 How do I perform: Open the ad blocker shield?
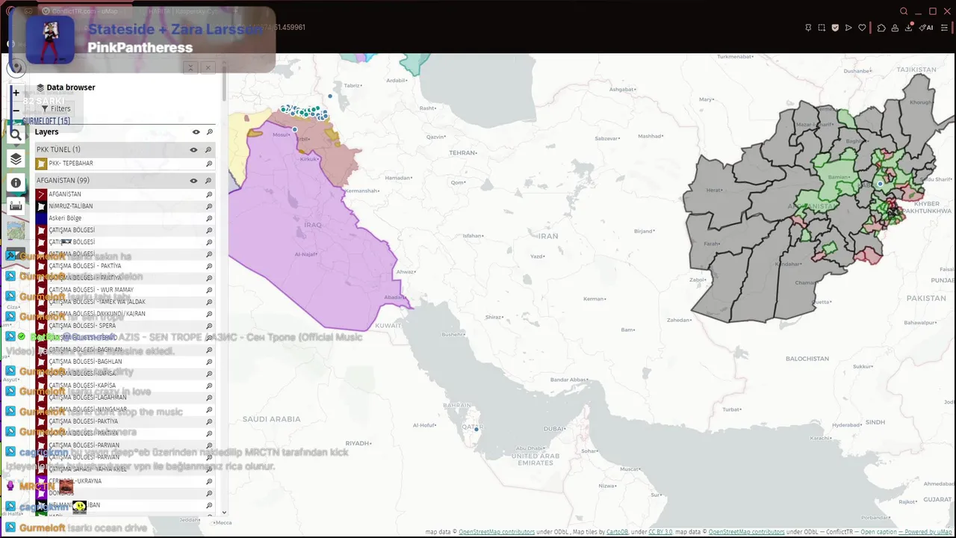835,28
